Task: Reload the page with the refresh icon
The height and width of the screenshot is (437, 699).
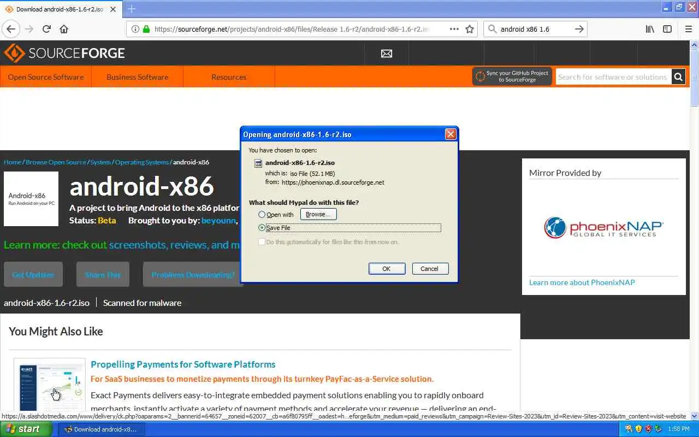Action: click(46, 29)
